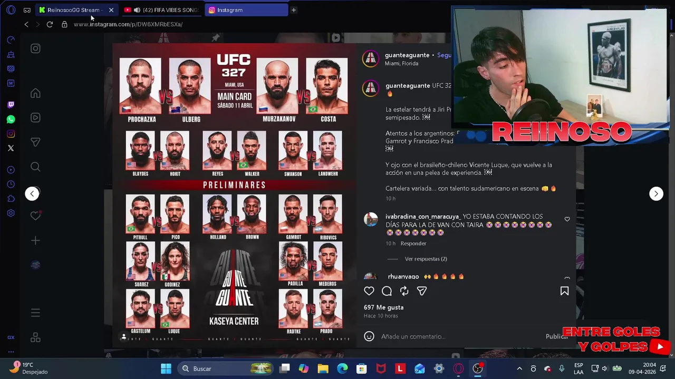Show tagged accounts on post image
The width and height of the screenshot is (675, 379).
[x=123, y=337]
